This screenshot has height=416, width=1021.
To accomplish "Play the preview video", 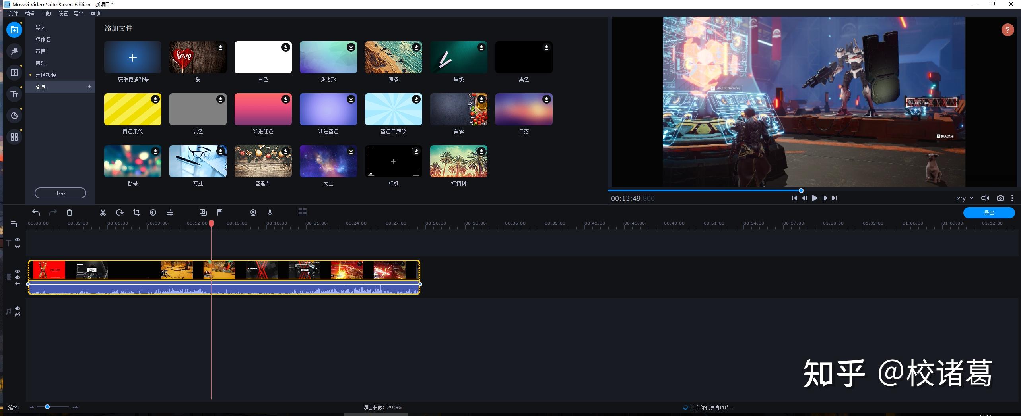I will [x=815, y=198].
